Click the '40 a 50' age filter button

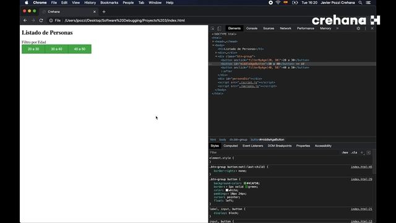80,49
